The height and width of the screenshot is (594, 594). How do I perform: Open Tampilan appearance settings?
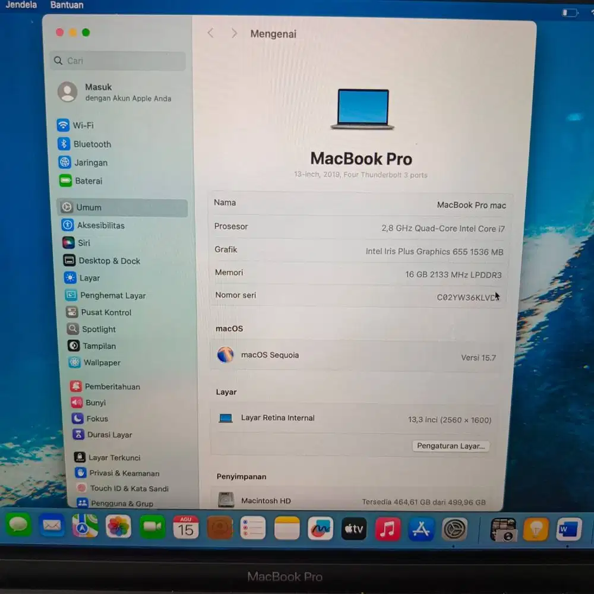point(92,346)
